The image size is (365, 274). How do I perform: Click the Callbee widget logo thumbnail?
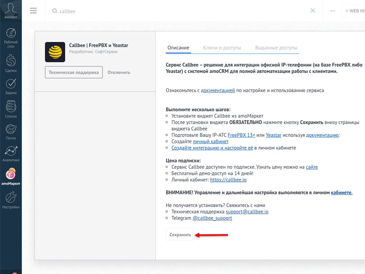pos(55,52)
